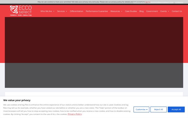The height and width of the screenshot is (118, 188).
Task: Accept all cookies
Action: tap(176, 109)
